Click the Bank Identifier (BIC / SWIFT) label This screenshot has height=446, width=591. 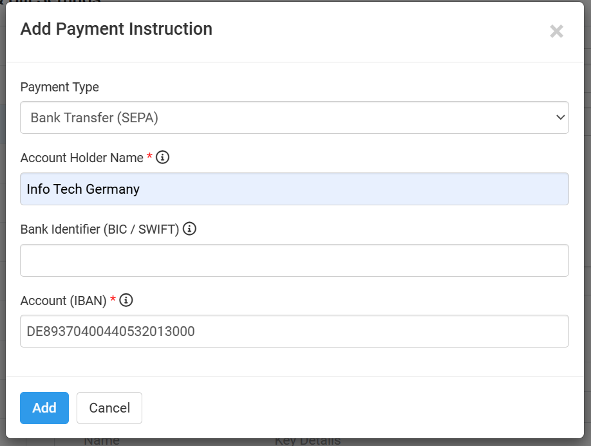tap(100, 229)
